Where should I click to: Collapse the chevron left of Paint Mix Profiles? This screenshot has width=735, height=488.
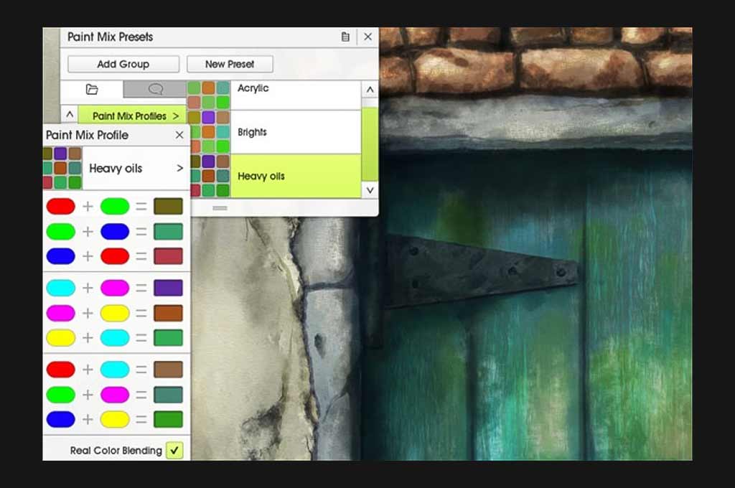[70, 114]
